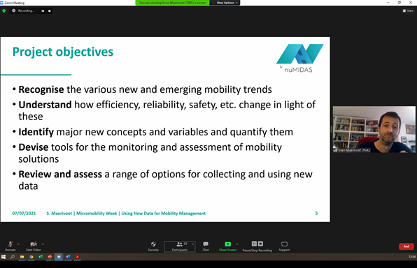The image size is (417, 268).
Task: Click the Start Video label text
Action: tap(34, 250)
